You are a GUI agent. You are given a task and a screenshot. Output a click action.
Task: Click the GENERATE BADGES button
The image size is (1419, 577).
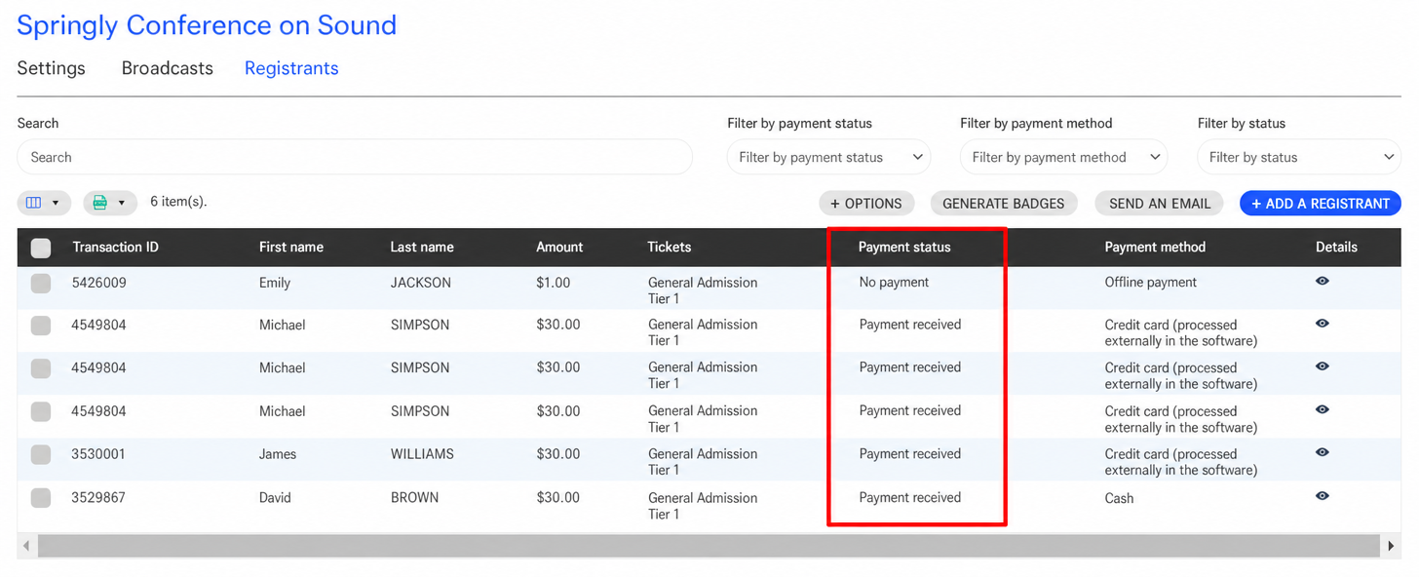pyautogui.click(x=1004, y=203)
